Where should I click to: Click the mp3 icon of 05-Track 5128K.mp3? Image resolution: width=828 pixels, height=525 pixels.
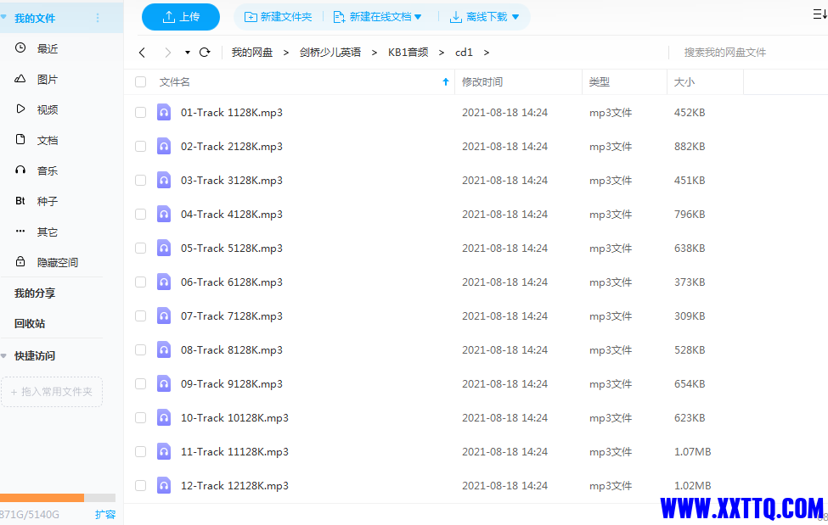(x=164, y=248)
